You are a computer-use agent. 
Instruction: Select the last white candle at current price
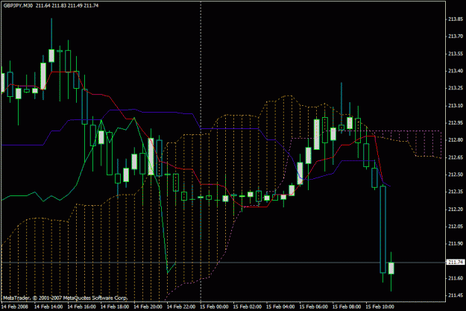[391, 268]
